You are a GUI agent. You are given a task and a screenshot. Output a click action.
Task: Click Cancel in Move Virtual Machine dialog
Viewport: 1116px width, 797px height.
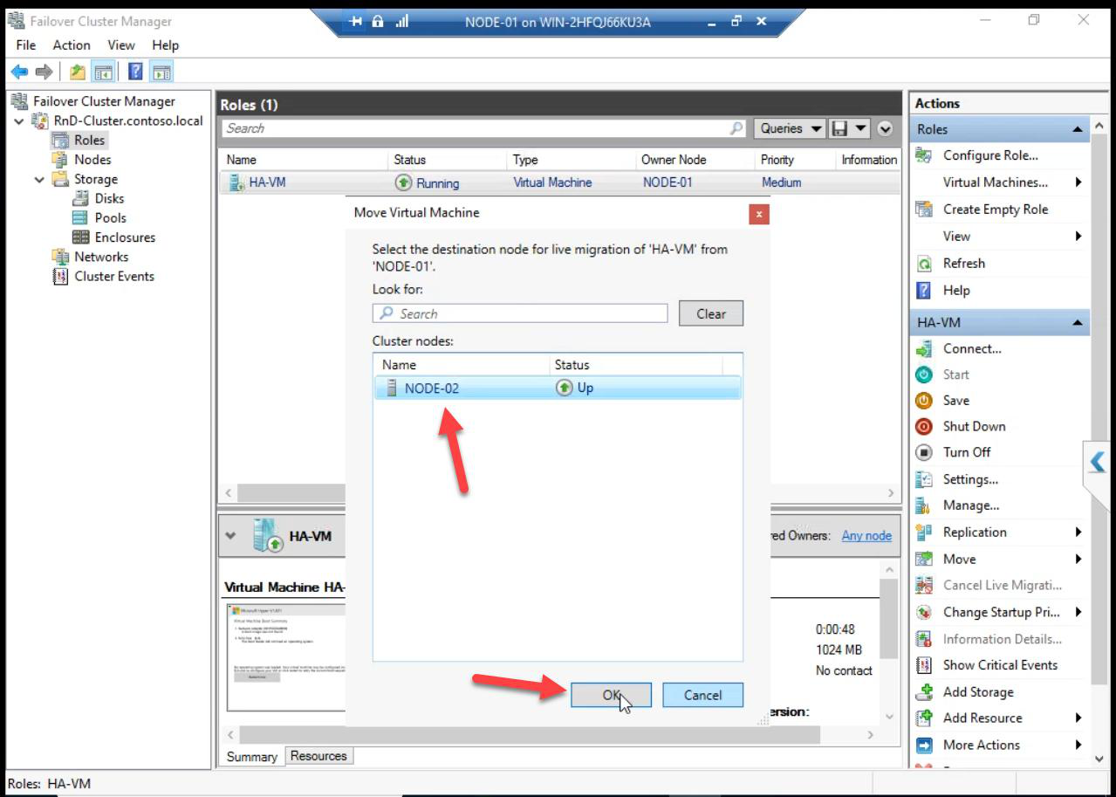tap(702, 696)
